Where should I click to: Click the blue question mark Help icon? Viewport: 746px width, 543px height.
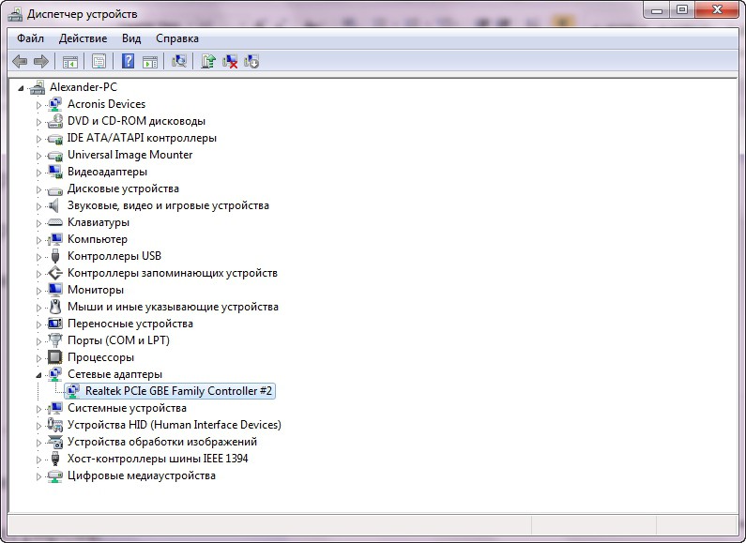click(128, 62)
